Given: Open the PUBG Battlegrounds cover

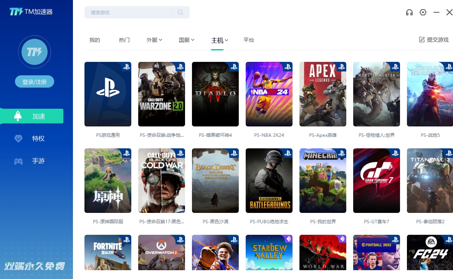Looking at the screenshot, I should click(269, 181).
